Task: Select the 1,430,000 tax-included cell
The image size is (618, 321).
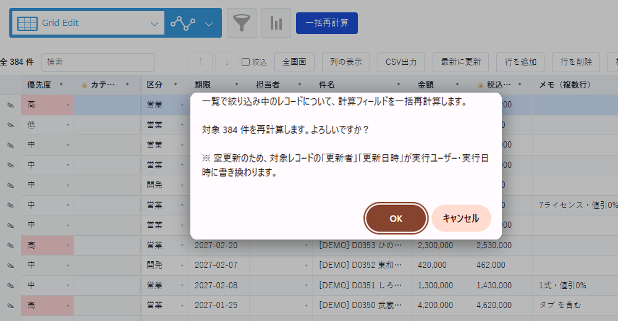Action: click(501, 285)
